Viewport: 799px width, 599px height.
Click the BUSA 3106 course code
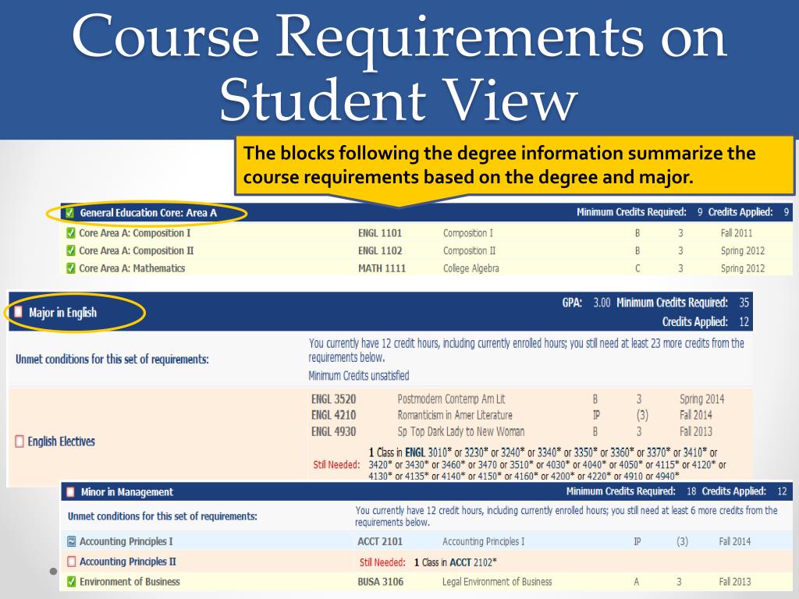[380, 581]
